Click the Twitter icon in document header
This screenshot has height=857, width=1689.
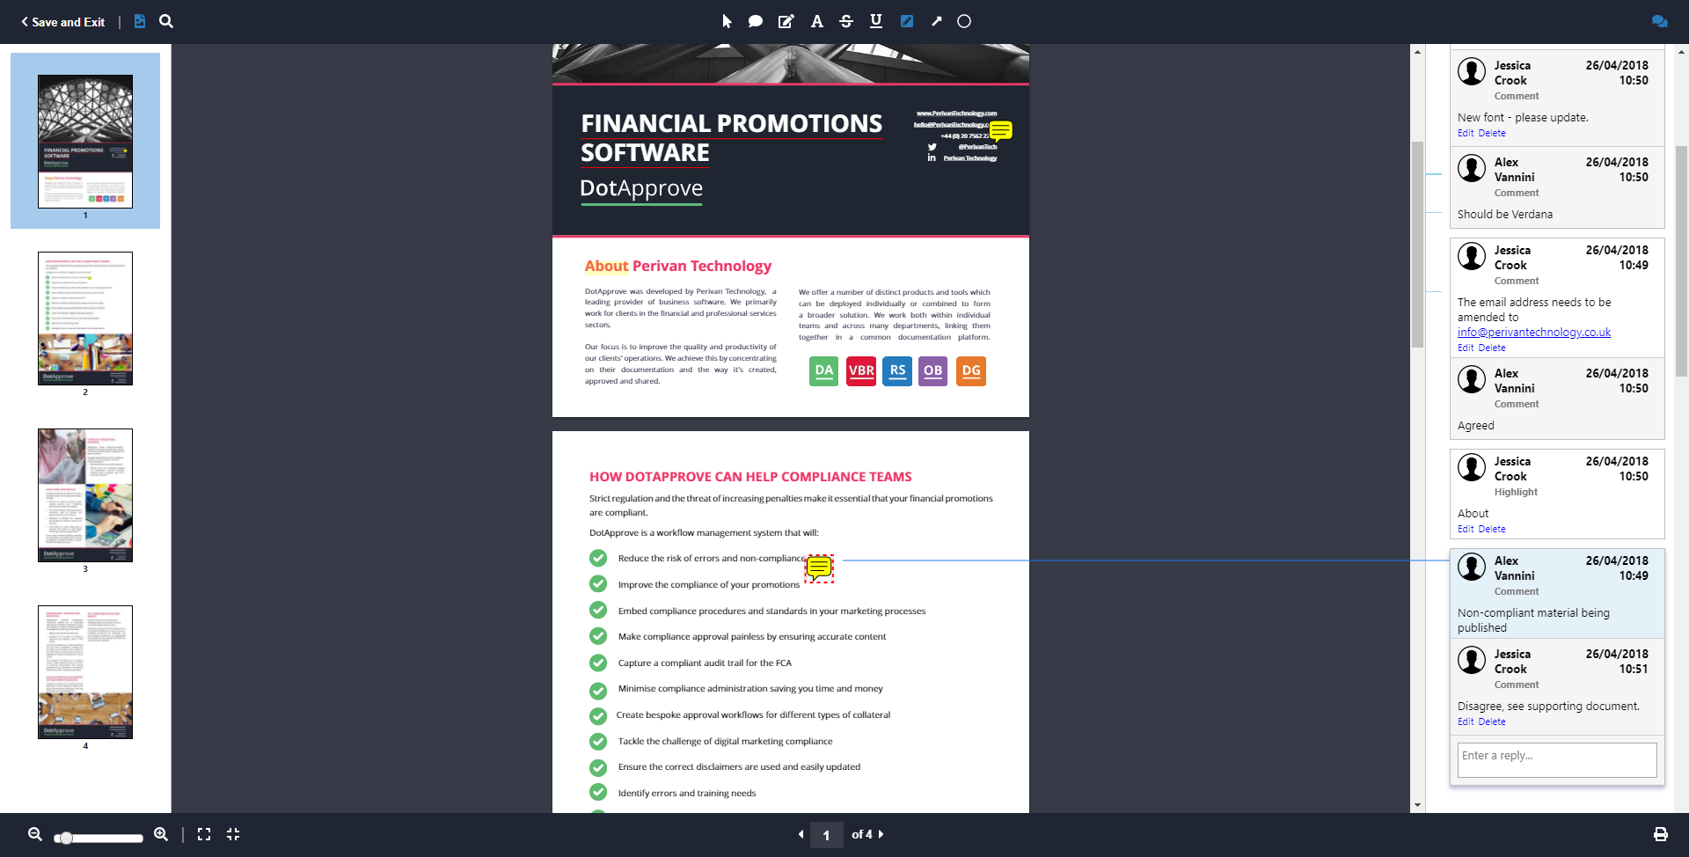click(932, 147)
